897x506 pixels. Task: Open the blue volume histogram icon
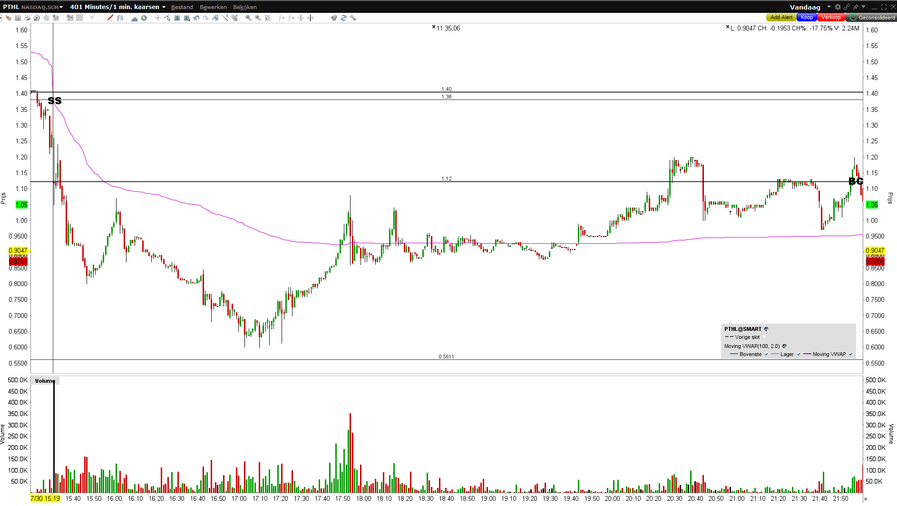(x=134, y=18)
